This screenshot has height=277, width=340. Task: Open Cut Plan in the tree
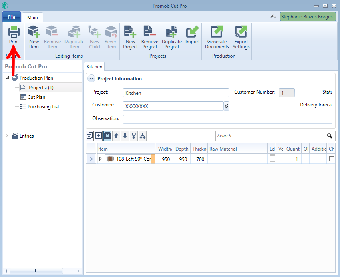click(36, 97)
